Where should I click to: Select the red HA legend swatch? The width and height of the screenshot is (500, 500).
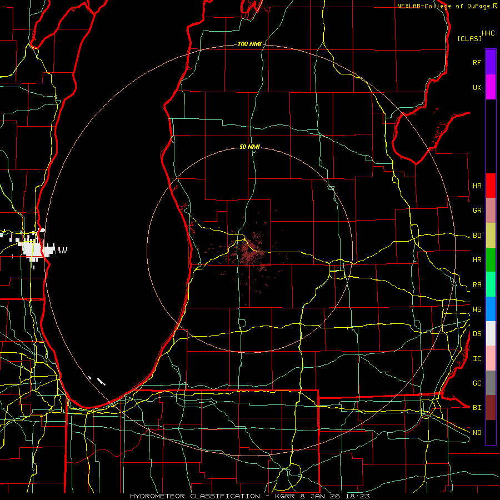(x=491, y=186)
